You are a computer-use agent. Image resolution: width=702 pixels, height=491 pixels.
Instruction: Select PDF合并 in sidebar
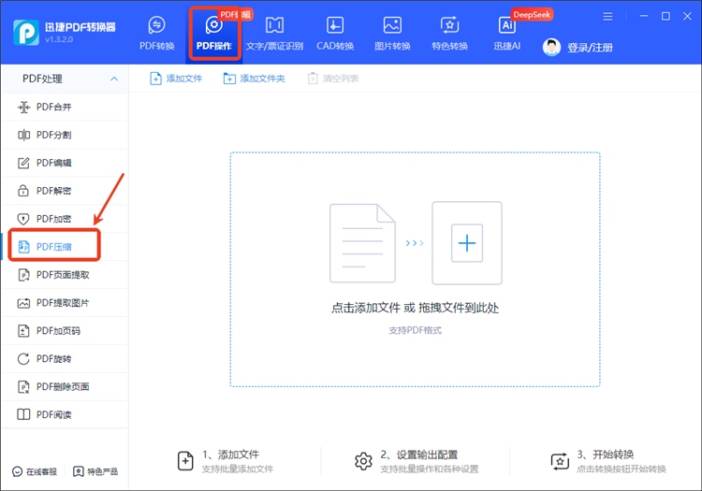tap(53, 108)
